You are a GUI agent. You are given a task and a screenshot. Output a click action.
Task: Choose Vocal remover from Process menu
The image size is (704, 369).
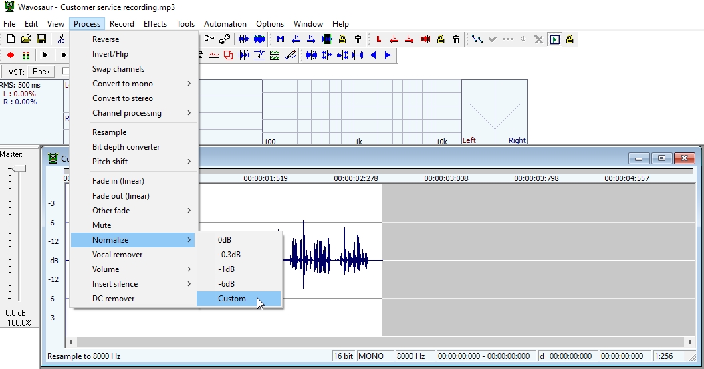(118, 255)
